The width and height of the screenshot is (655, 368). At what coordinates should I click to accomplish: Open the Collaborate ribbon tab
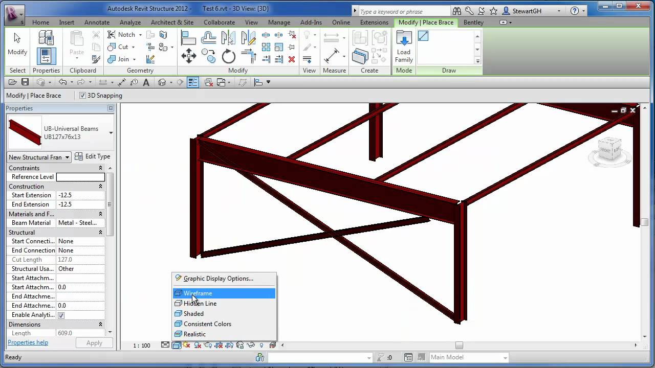point(220,22)
